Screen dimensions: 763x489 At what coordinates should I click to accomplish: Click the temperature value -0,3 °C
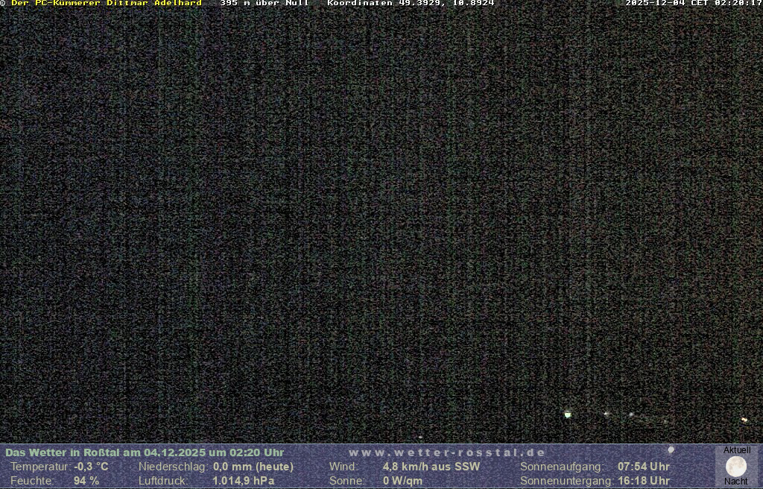[91, 467]
